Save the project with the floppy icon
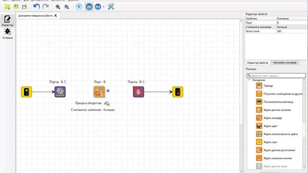Image resolution: width=308 pixels, height=173 pixels. [x=25, y=7]
